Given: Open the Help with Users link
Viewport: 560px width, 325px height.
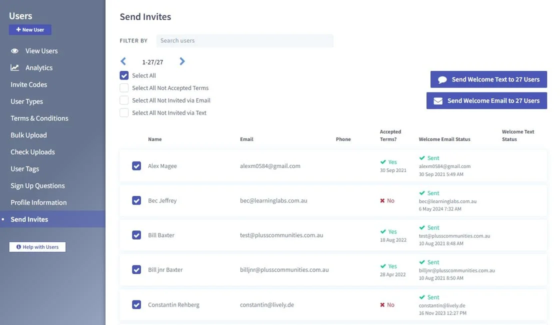Looking at the screenshot, I should [37, 246].
